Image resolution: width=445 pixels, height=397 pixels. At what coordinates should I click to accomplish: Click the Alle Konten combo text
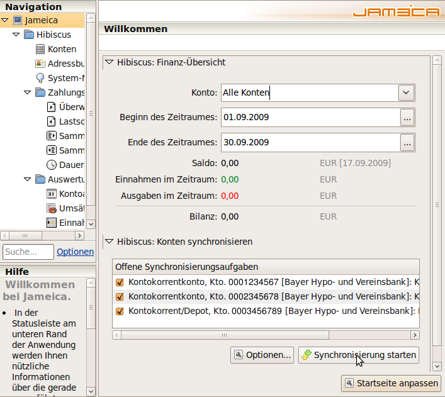coord(245,92)
